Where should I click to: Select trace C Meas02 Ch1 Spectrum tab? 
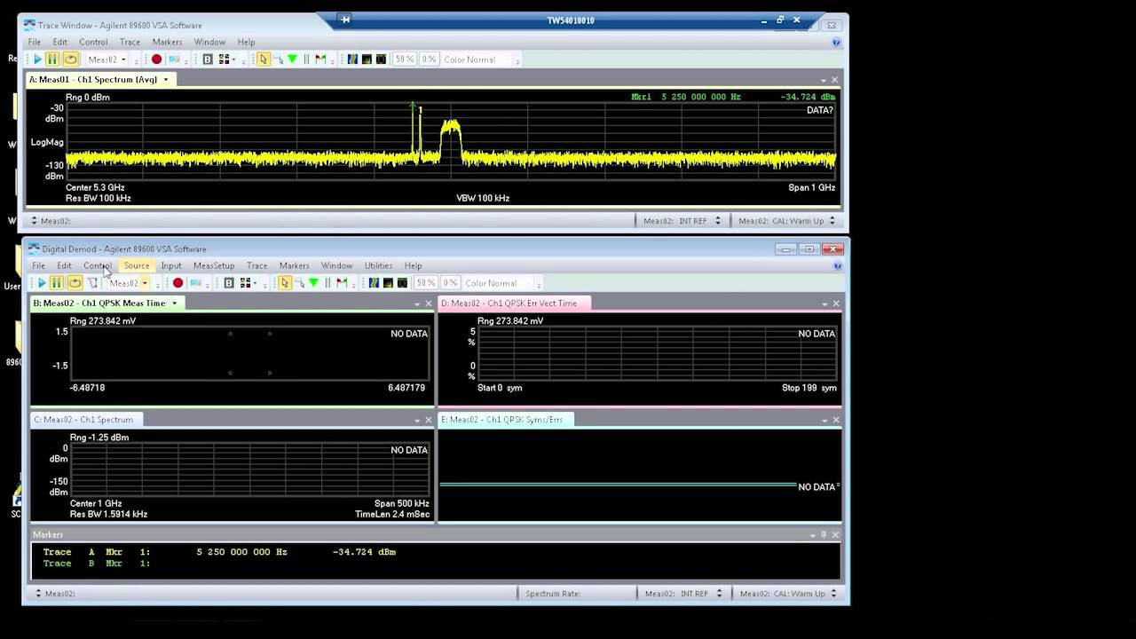pos(84,420)
